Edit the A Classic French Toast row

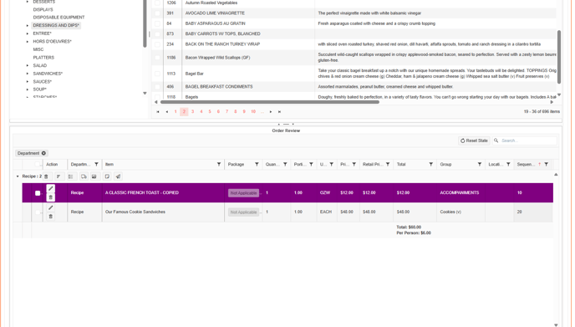tap(51, 189)
